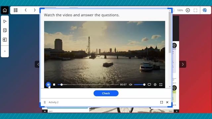Click the activity window vertical scrollbar

170,32
